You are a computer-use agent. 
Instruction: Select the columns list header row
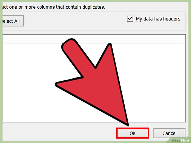pyautogui.click(x=94, y=39)
